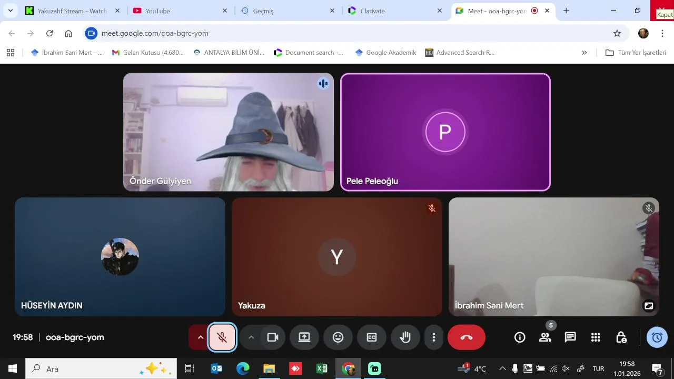The image size is (674, 379).
Task: Raise your hand in the meeting
Action: (405, 337)
